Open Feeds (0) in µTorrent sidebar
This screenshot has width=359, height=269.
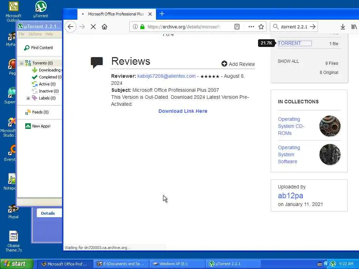[37, 112]
